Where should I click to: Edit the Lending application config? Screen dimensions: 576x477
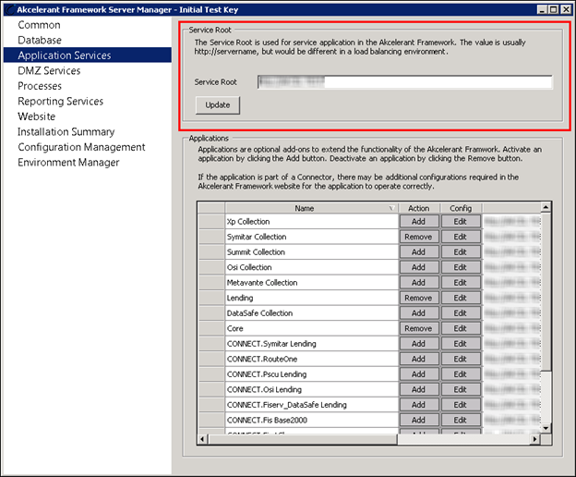coord(461,299)
